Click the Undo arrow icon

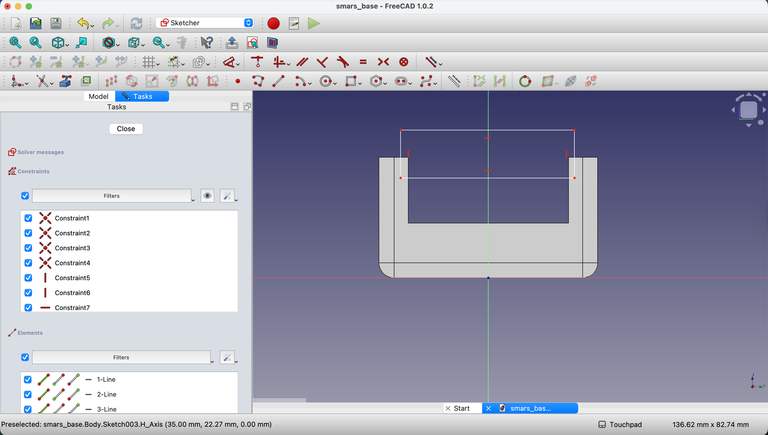click(x=83, y=24)
